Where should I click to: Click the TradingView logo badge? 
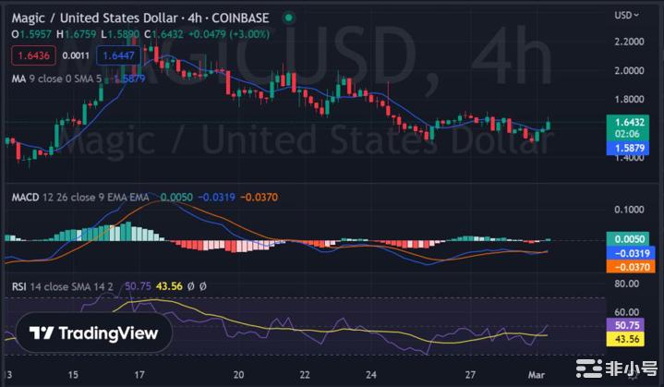pos(94,333)
